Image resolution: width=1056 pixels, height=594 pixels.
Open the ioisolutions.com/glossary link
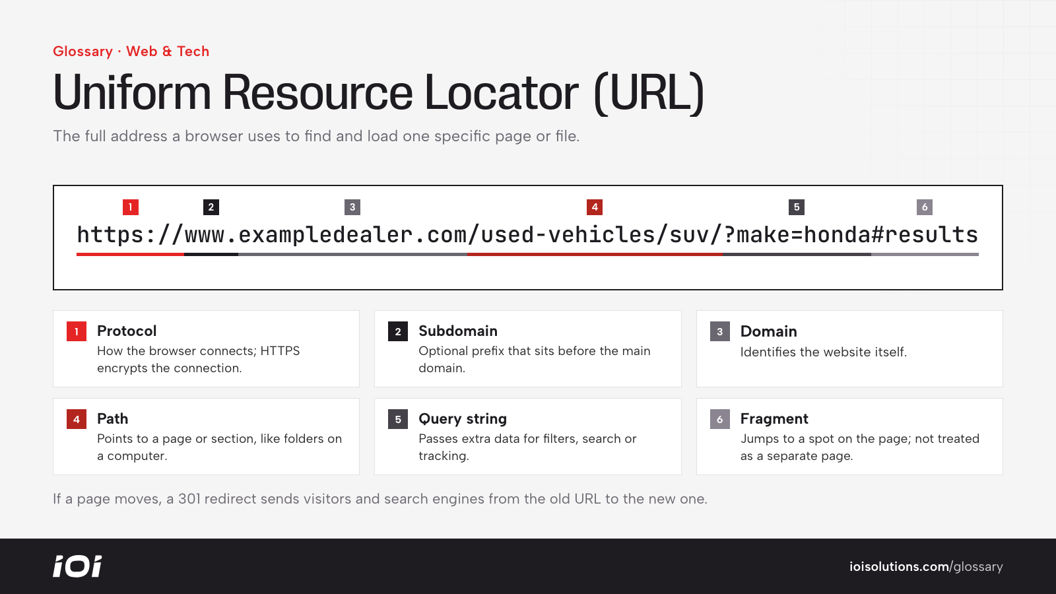[926, 566]
